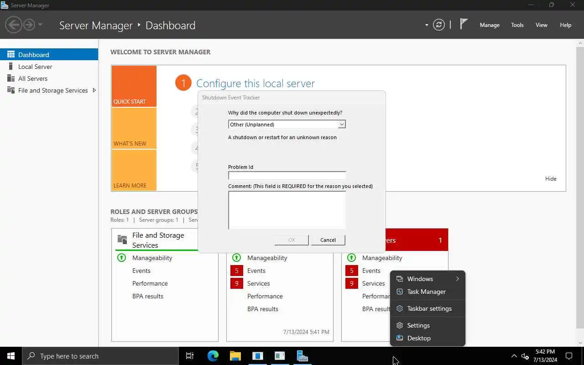Open File Explorer from the taskbar
This screenshot has height=365, width=584.
pyautogui.click(x=235, y=356)
